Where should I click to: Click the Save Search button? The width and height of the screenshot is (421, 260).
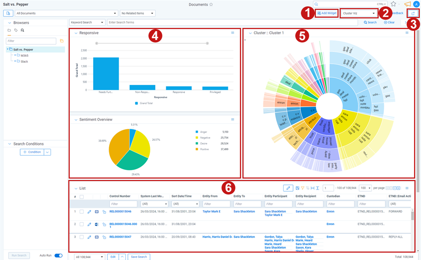(139, 257)
